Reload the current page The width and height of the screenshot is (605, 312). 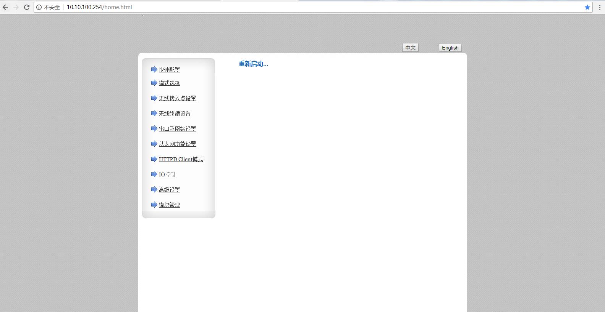27,7
